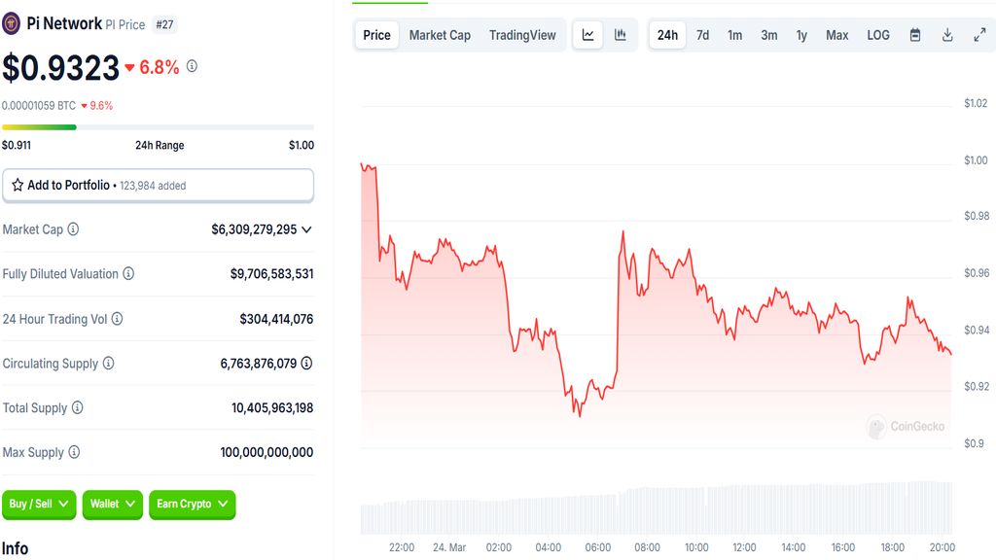Click info icon next to Market Cap
Screen dimensions: 996x560
coord(73,229)
